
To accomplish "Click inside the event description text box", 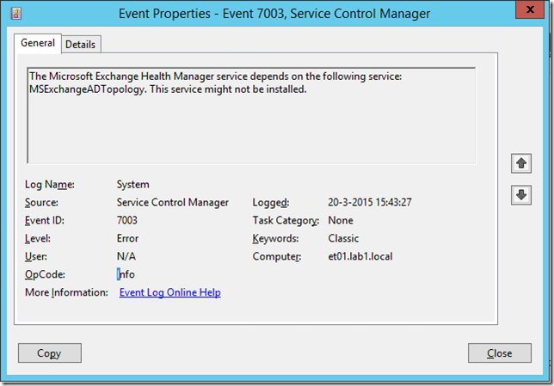I will tap(251, 115).
